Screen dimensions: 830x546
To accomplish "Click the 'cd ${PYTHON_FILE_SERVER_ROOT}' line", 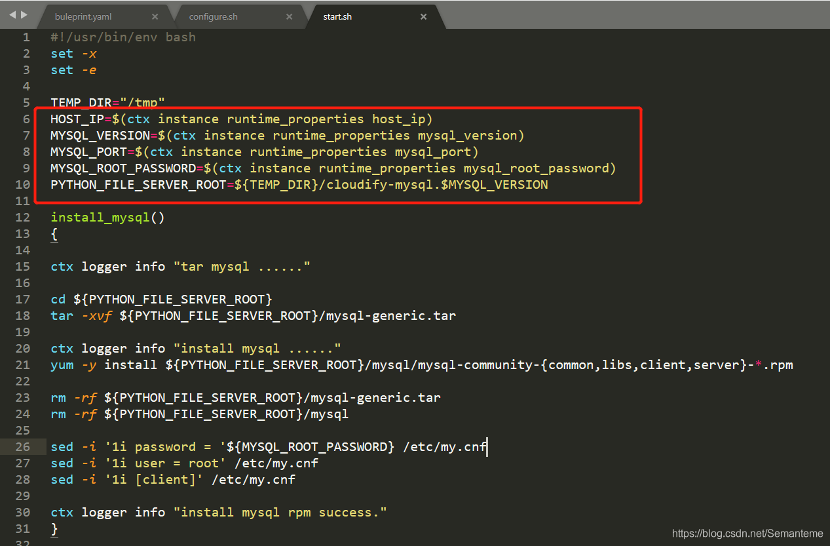I will (161, 300).
